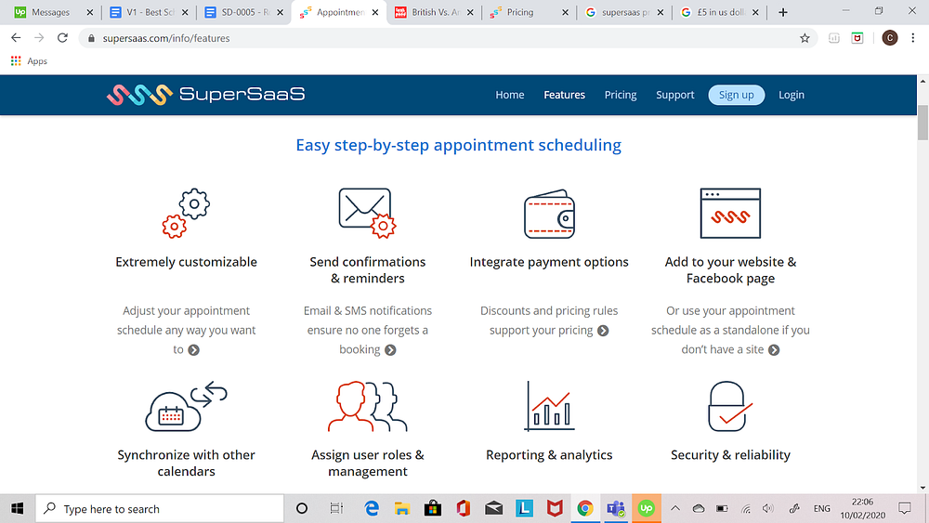Screen dimensions: 929x523
Task: Open Task View on taskbar
Action: coord(336,508)
